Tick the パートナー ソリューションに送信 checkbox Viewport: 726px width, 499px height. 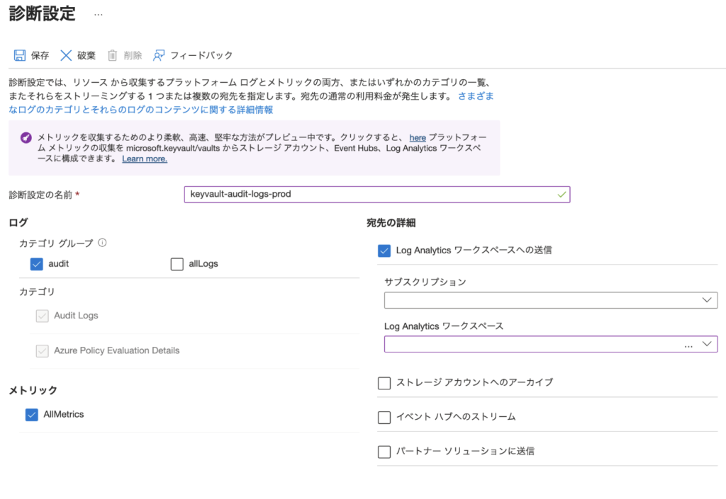[384, 452]
